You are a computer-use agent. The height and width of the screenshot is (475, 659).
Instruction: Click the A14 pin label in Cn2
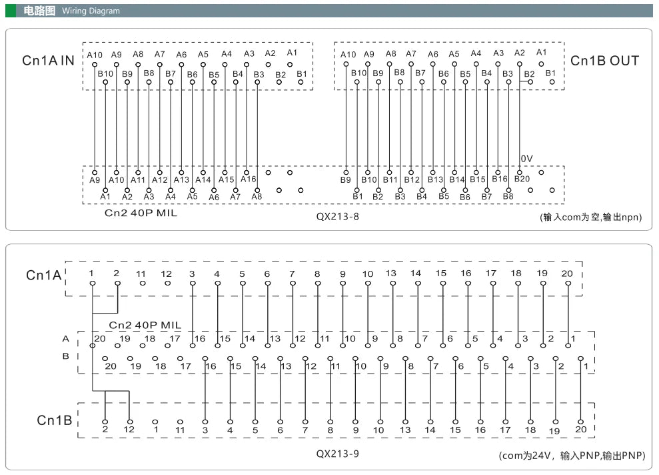(x=203, y=179)
